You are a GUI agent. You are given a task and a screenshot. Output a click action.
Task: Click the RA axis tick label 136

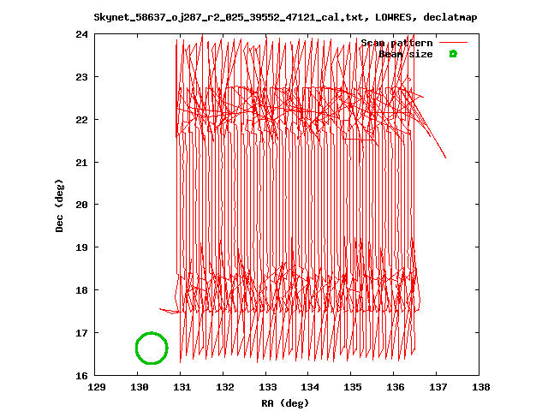tap(396, 387)
